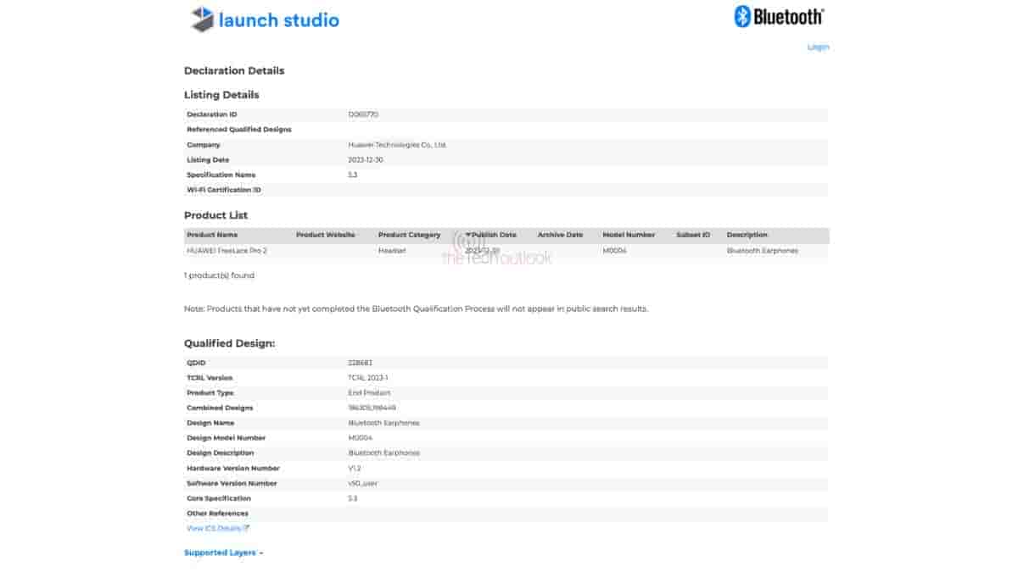The height and width of the screenshot is (572, 1018).
Task: Open the Login link
Action: (818, 47)
